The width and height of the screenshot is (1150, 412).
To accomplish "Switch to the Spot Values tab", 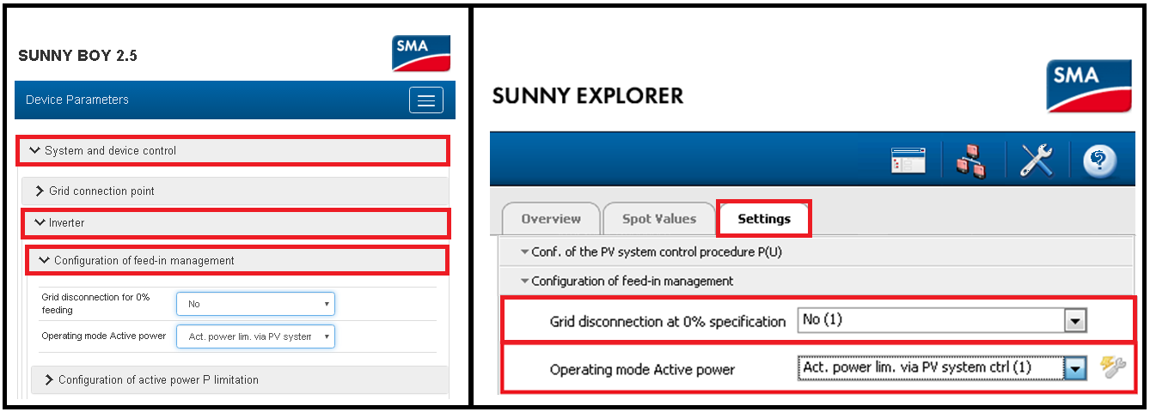I will point(658,219).
